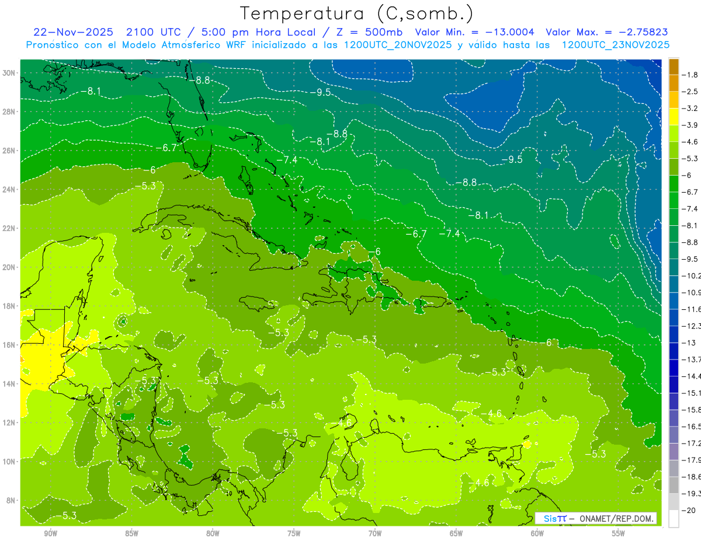Click the '65W' longitude axis label
Viewport: 701px width, 541px height.
click(x=456, y=533)
